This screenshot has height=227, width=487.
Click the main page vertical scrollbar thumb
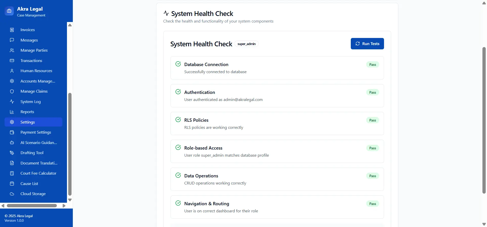tap(484, 120)
